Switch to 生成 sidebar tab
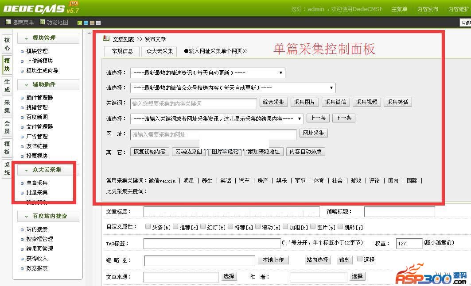This screenshot has width=471, height=286. coord(7,86)
